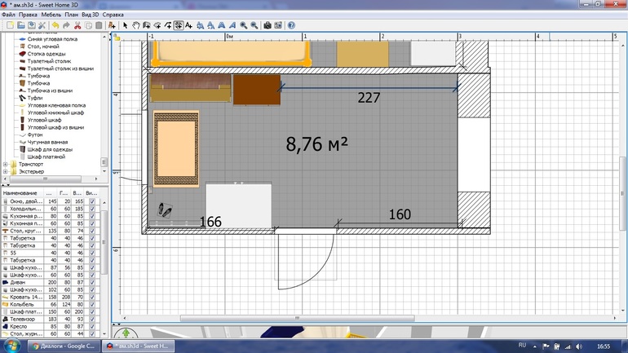Toggle visibility checkbox for Кресло row
Screen dimensions: 628x353
click(92, 326)
